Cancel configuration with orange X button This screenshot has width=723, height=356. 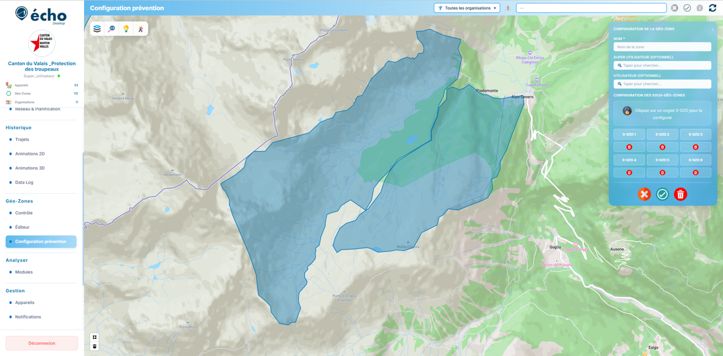click(644, 194)
